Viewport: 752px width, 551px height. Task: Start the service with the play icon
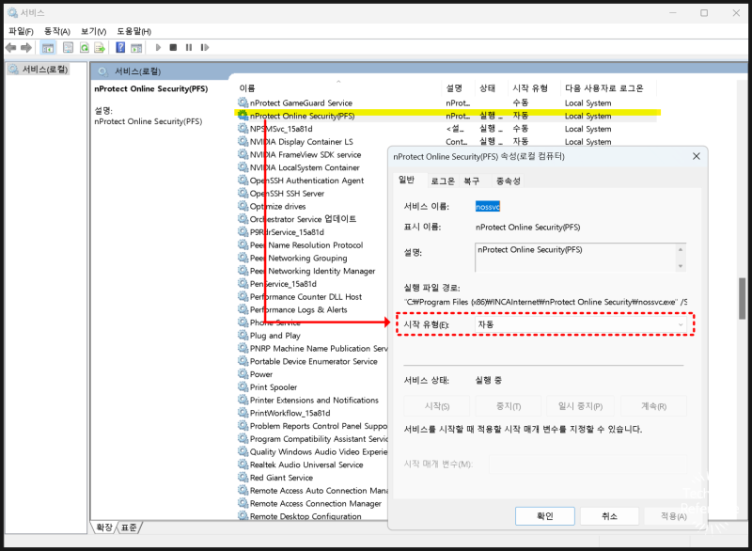159,47
